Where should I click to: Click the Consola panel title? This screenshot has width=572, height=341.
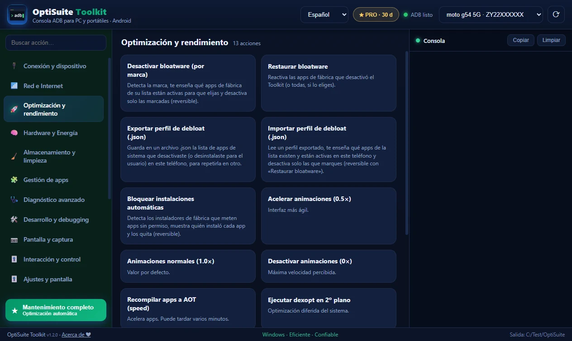[x=434, y=41]
